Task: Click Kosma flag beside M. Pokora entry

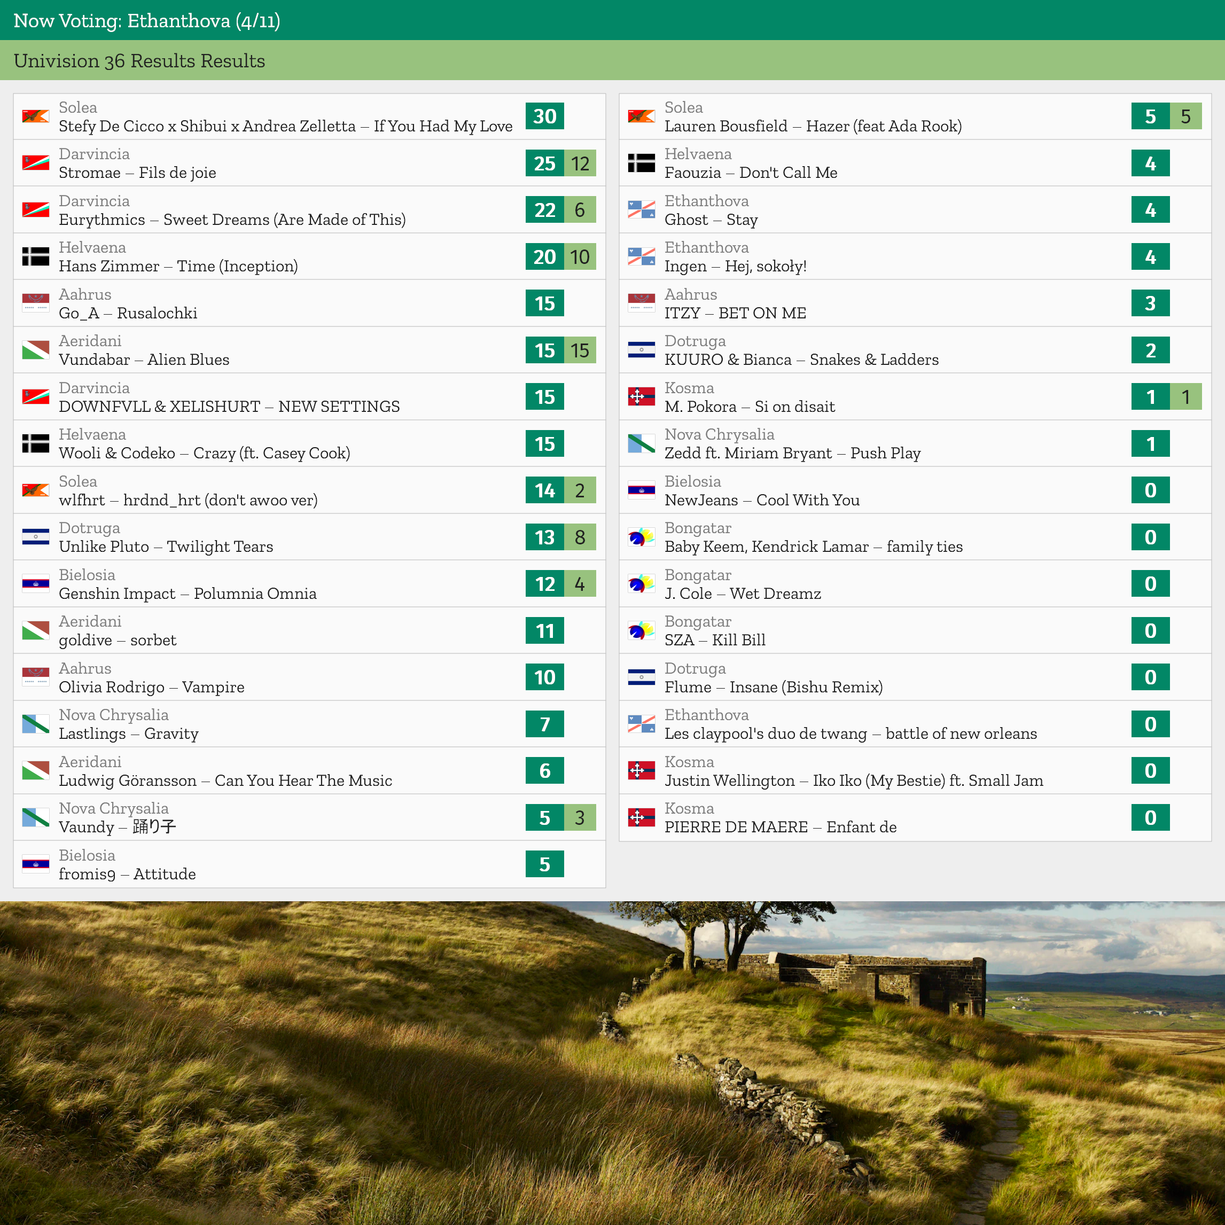Action: click(641, 397)
